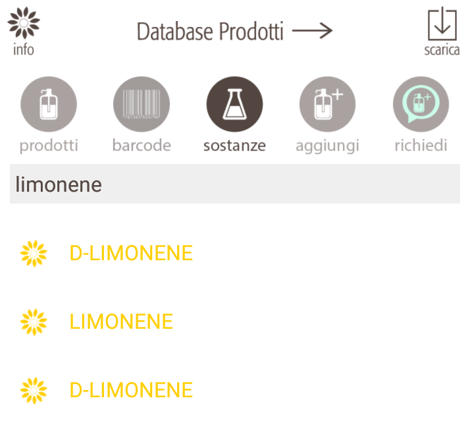This screenshot has height=421, width=472.
Task: Click the arrow beside Database Prodotti
Action: tap(312, 30)
